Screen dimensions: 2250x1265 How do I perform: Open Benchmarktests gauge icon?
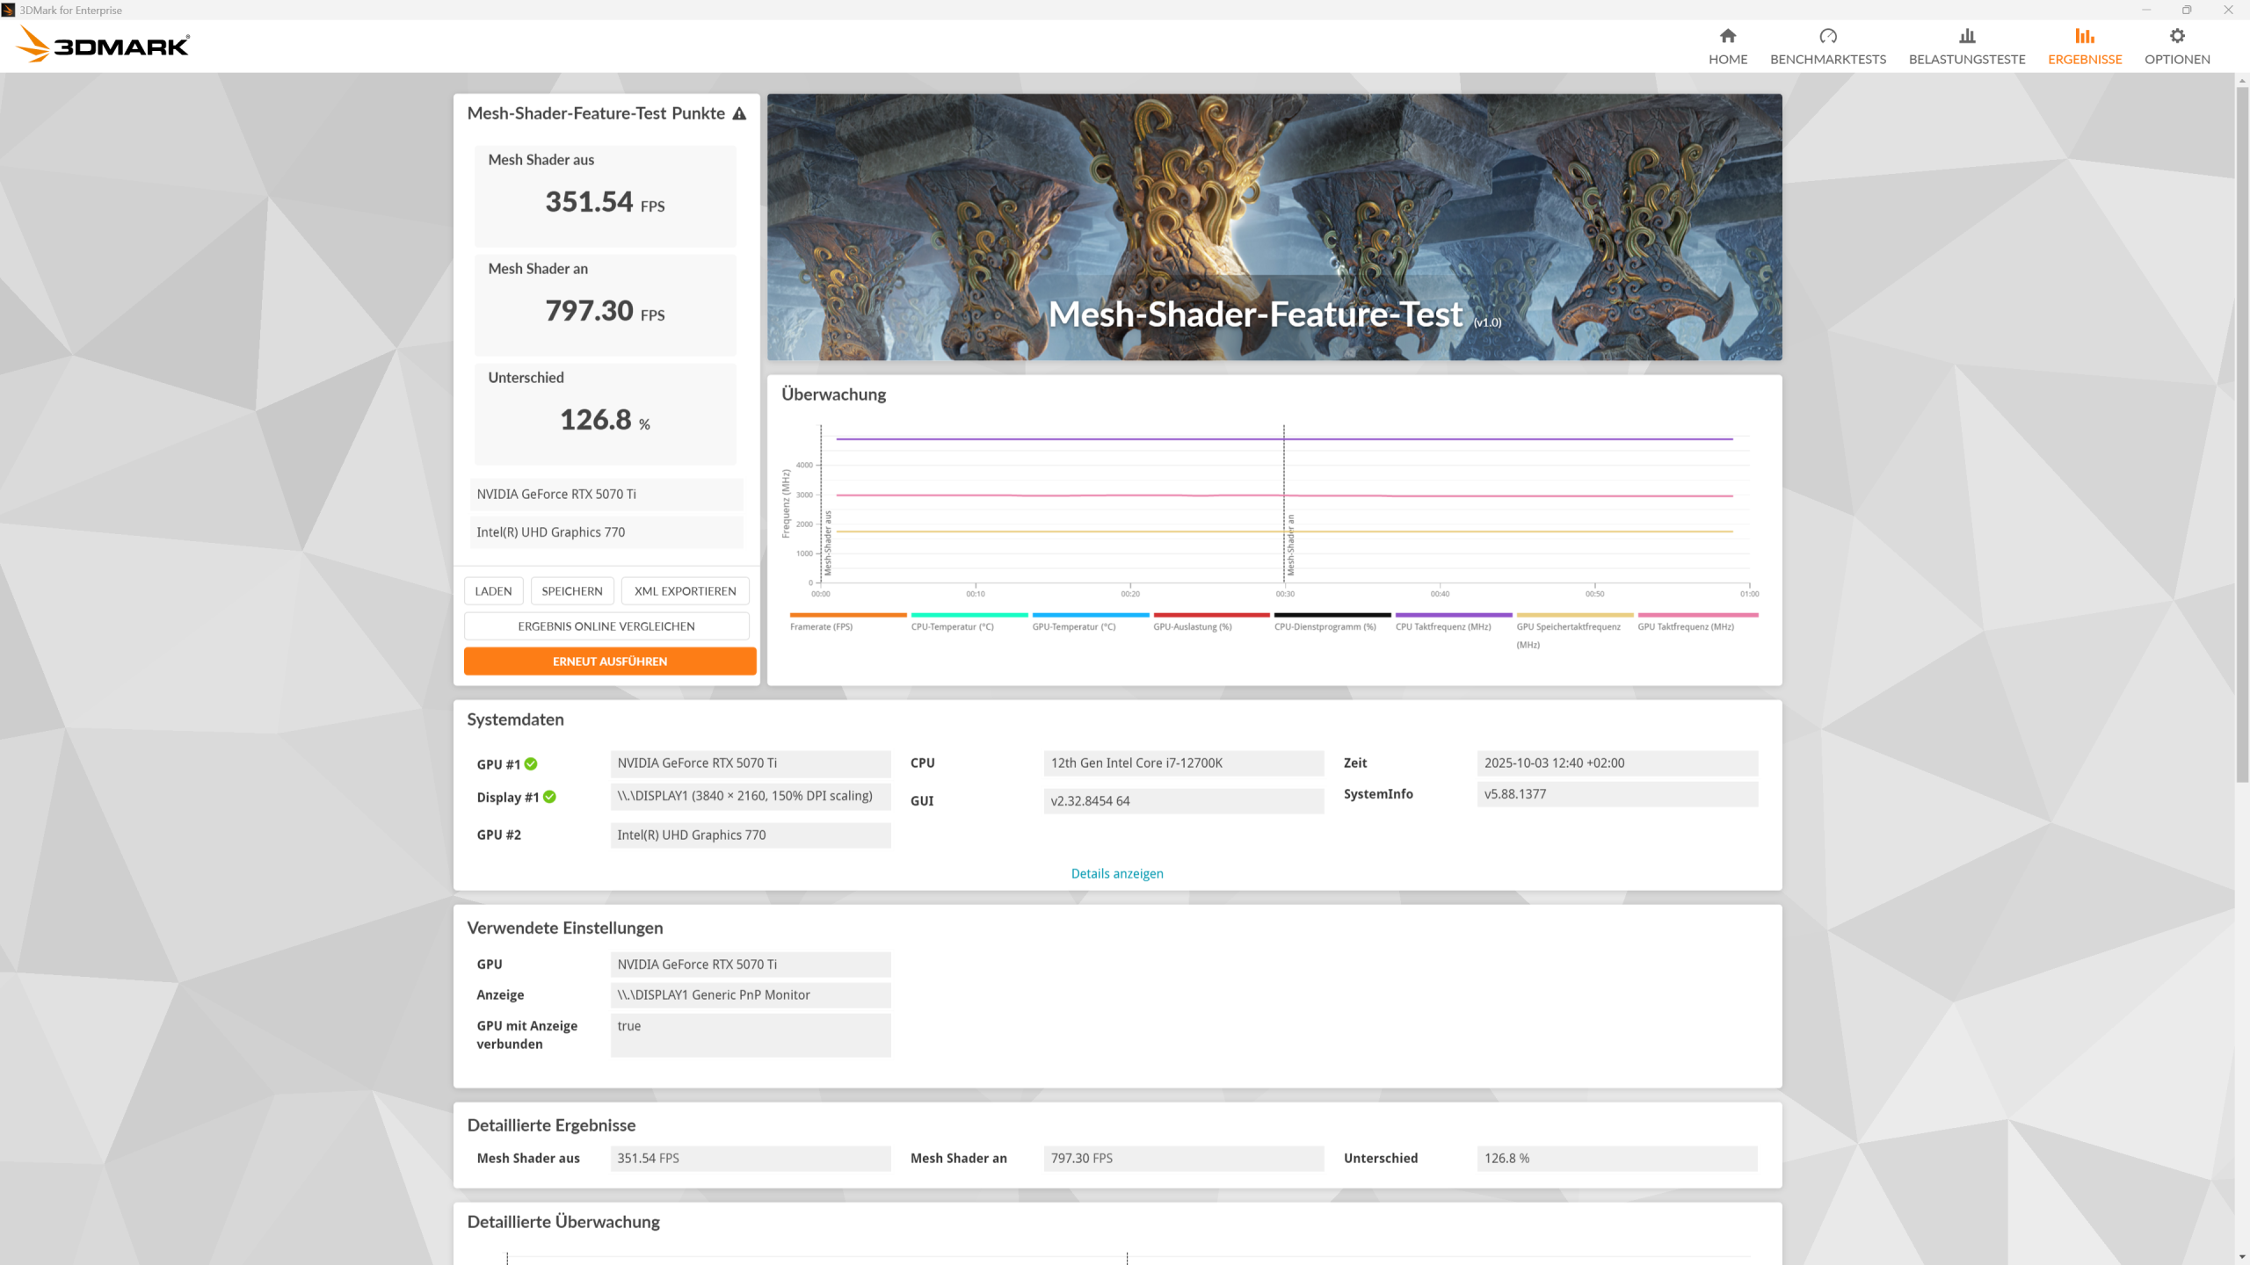click(x=1827, y=36)
